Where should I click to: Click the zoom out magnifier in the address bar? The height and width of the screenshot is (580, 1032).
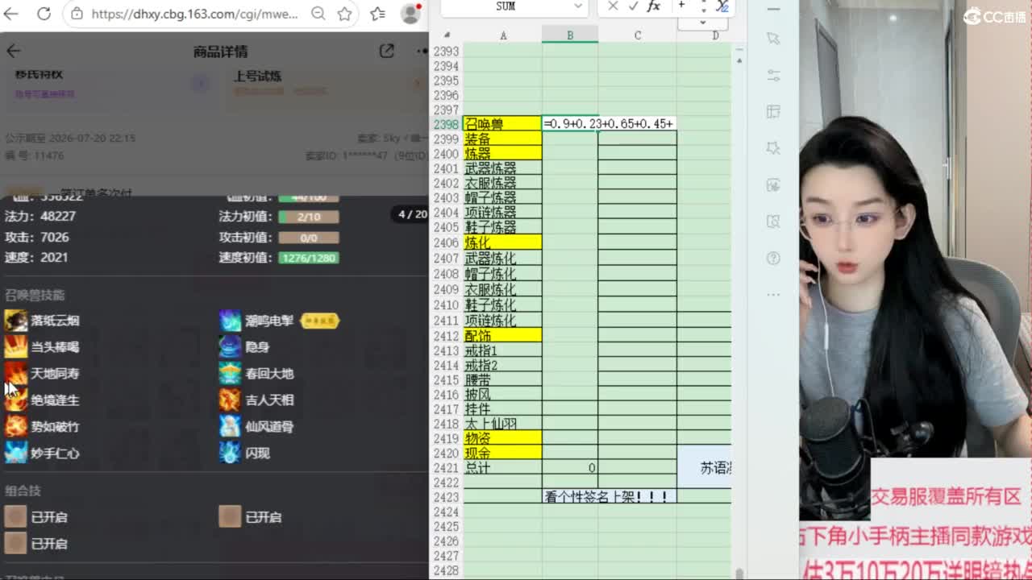(318, 14)
